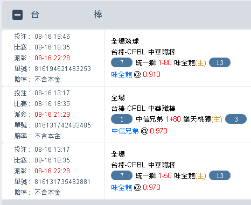Viewport: 251px width, 205px height.
Task: Click 全場滾球 bet type label
Action: click(125, 41)
